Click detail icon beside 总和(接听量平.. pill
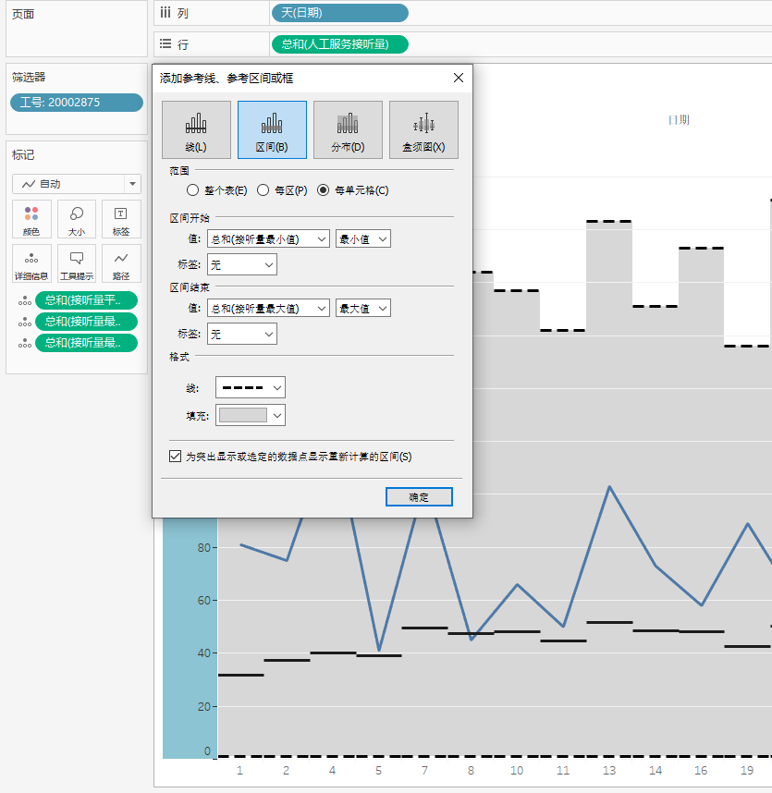Image resolution: width=772 pixels, height=793 pixels. click(25, 300)
